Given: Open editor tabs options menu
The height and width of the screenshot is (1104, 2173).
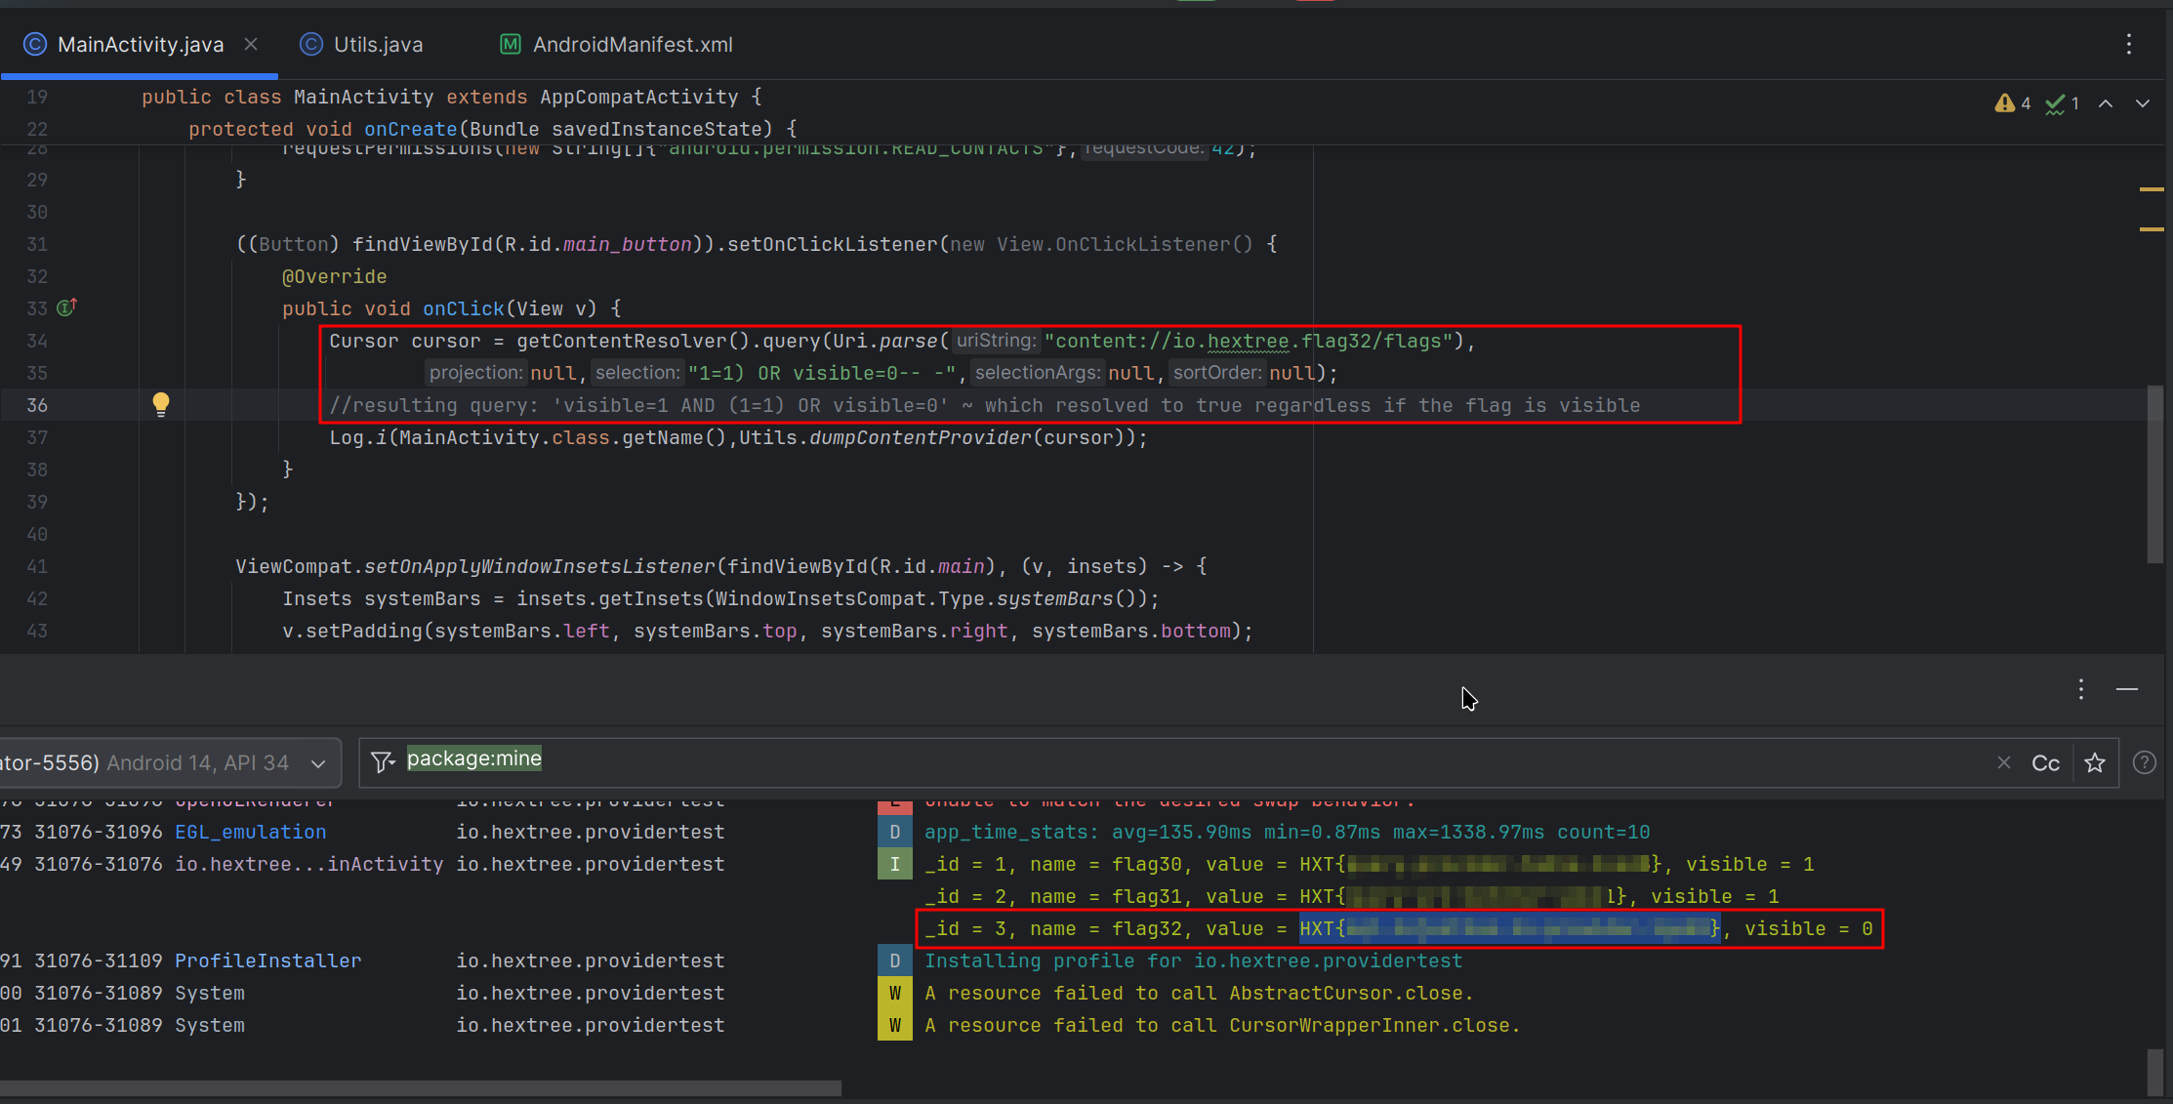Looking at the screenshot, I should click(2129, 45).
